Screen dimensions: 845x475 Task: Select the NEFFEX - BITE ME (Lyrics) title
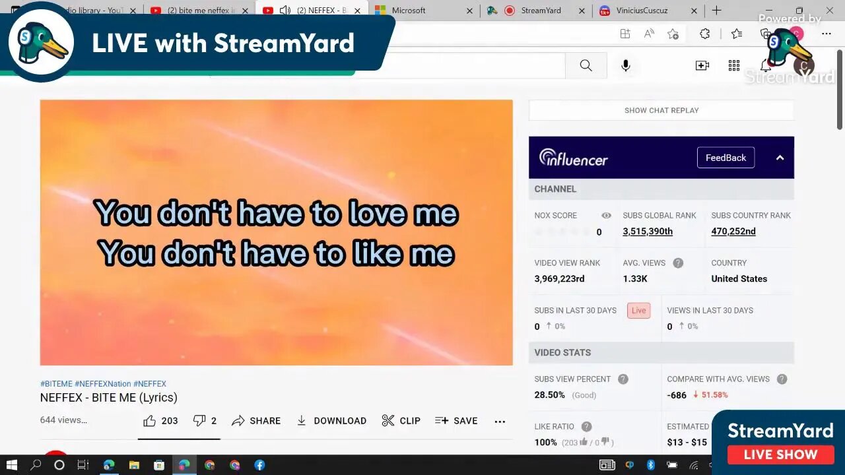[109, 397]
